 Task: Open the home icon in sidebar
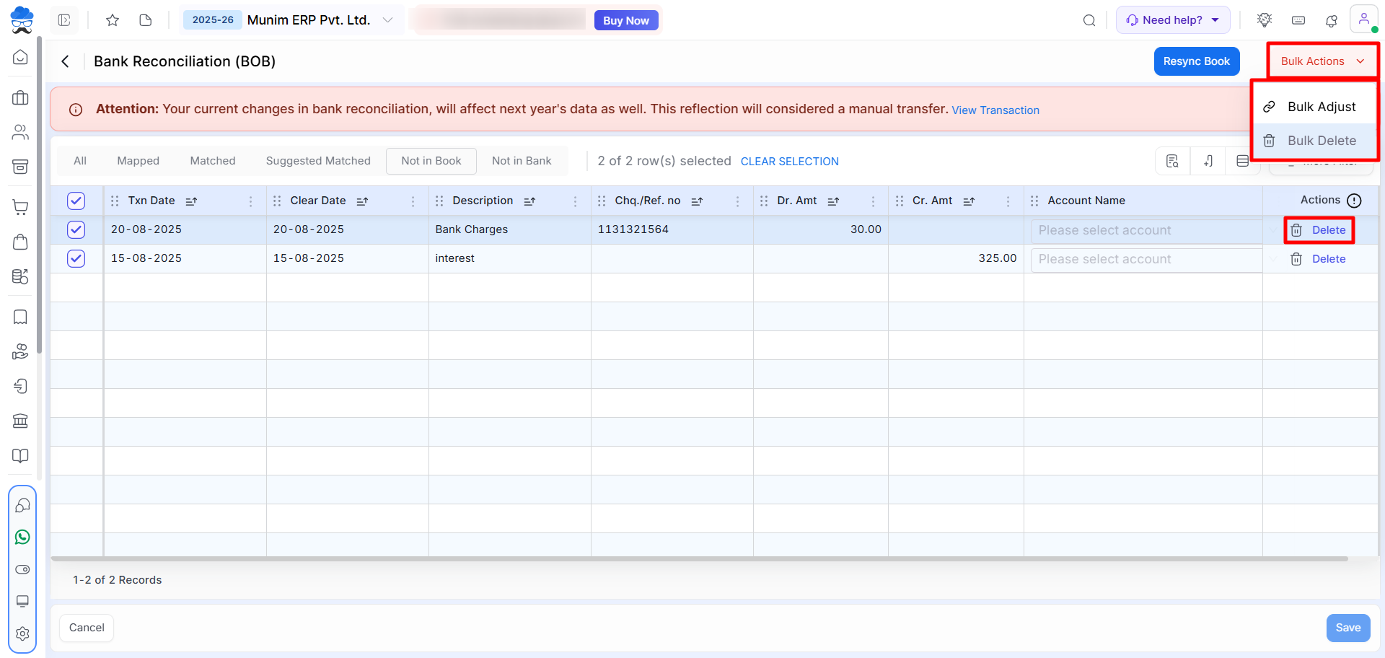tap(21, 57)
